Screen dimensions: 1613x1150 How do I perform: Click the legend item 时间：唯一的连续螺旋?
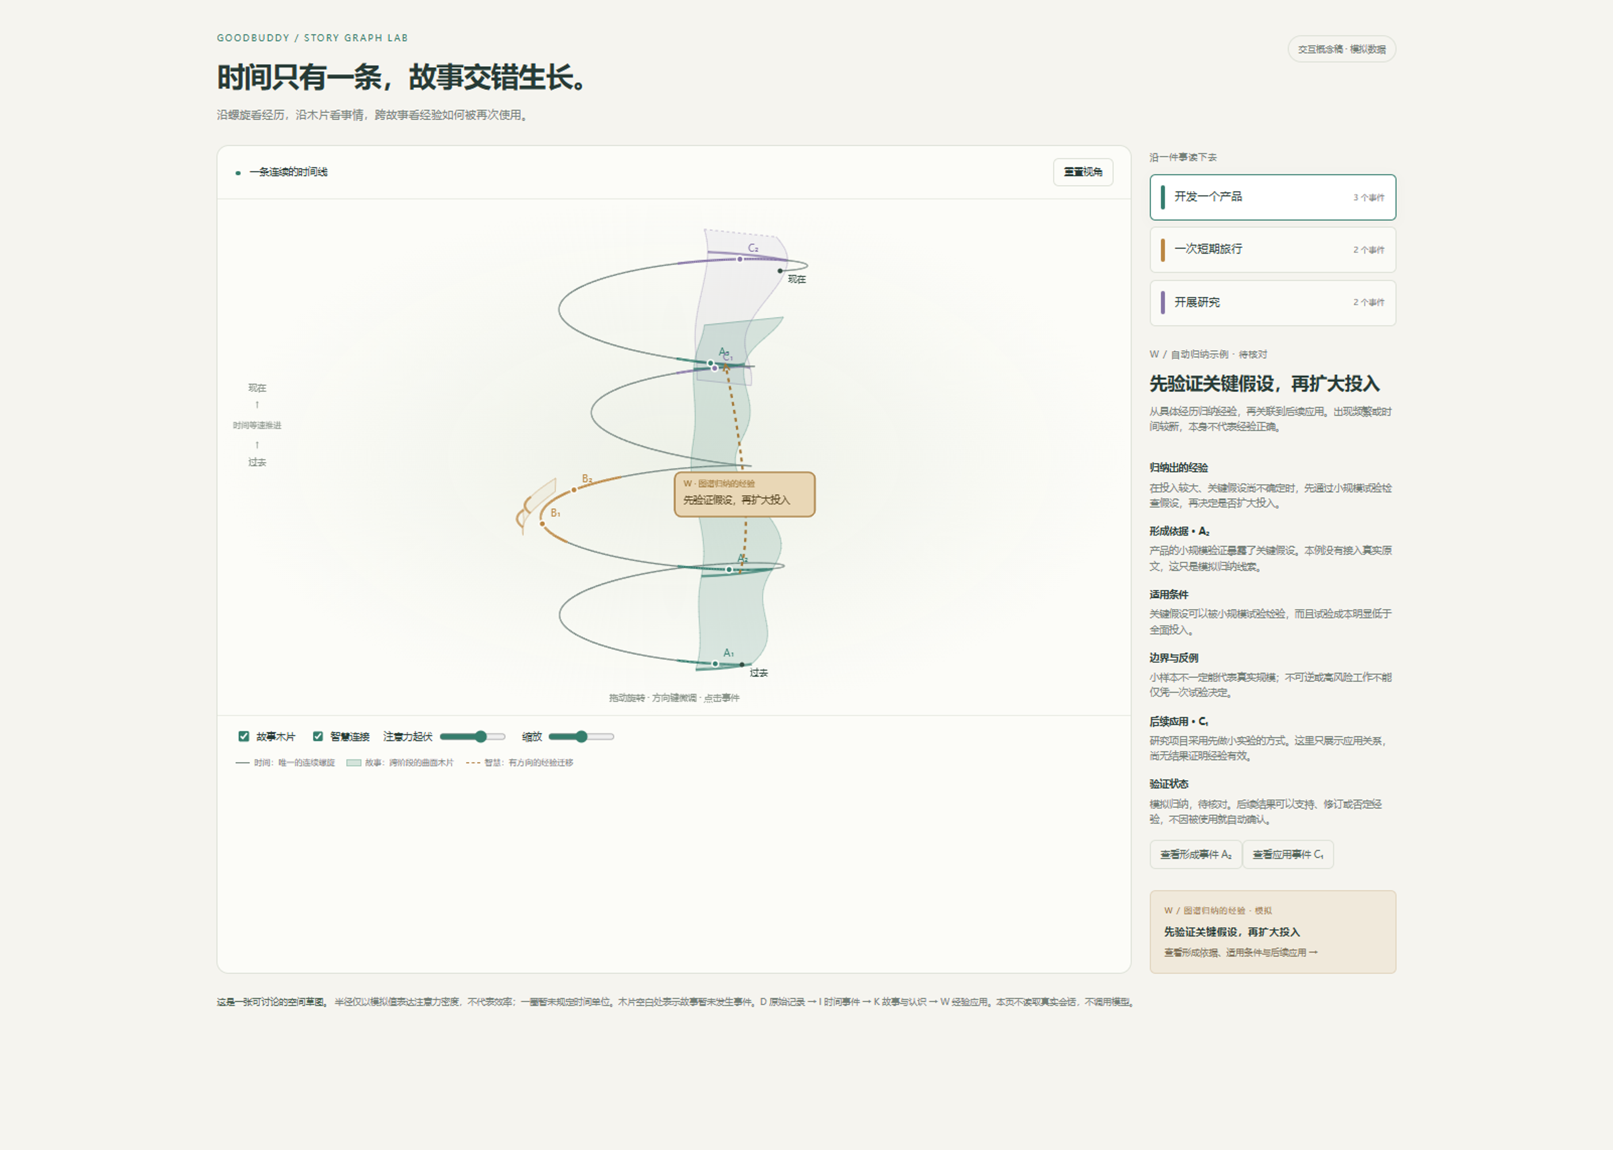click(285, 763)
